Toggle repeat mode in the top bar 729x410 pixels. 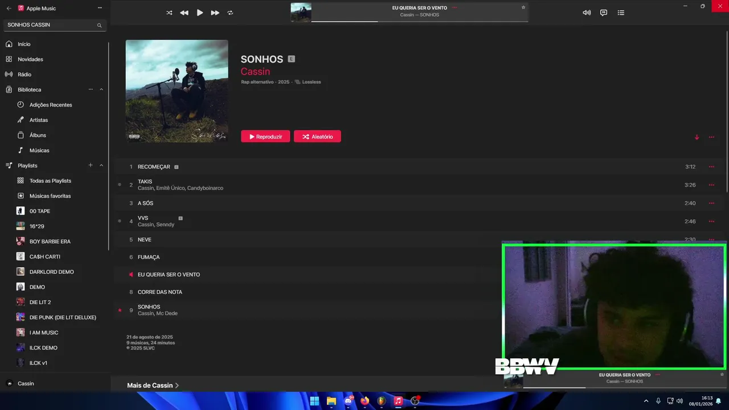231,13
